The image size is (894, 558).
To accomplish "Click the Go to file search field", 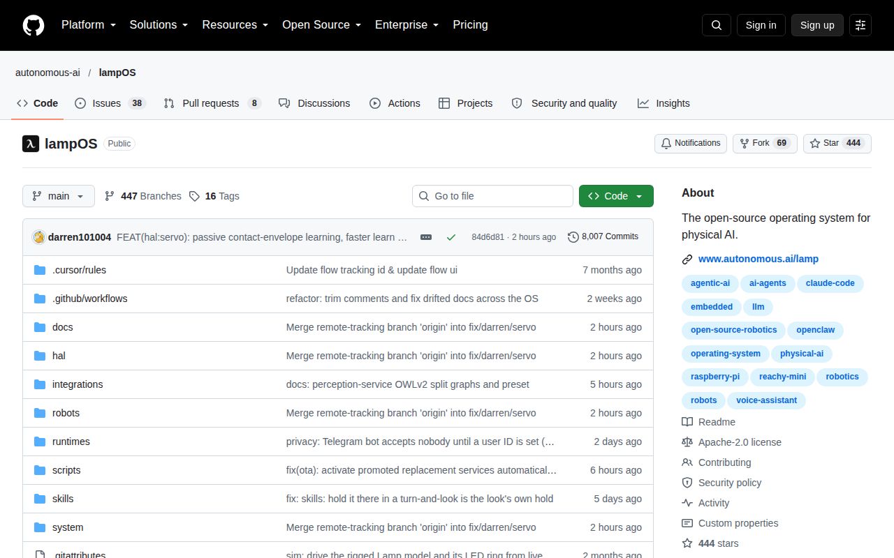I will pos(492,196).
